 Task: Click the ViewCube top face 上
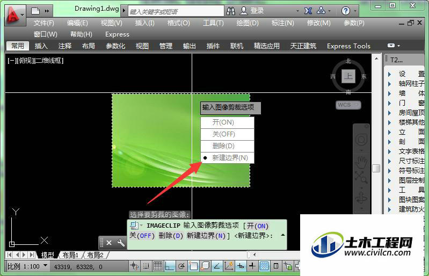point(348,76)
